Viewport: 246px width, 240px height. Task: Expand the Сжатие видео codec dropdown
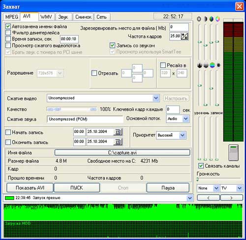(156, 98)
